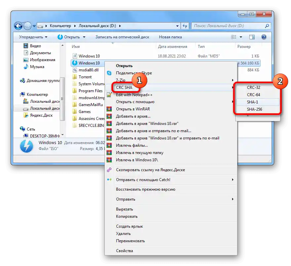Choose Создать ярлык from the menu
291x266 pixels.
click(x=130, y=226)
